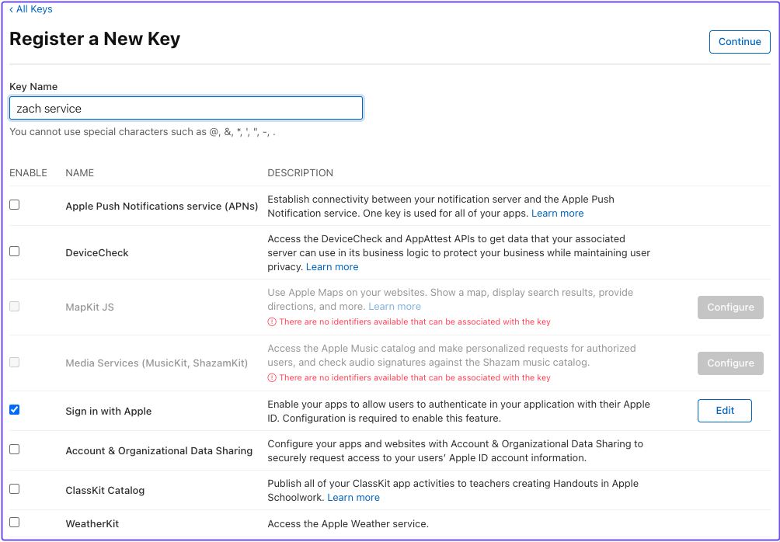780x542 pixels.
Task: Select the Key Name text field
Action: coord(185,108)
